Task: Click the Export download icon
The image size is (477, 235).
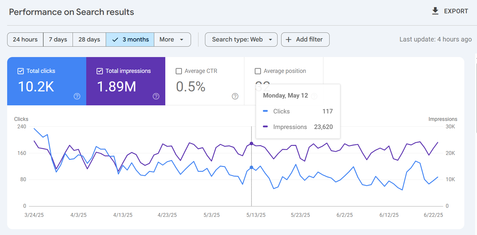Action: pos(435,11)
